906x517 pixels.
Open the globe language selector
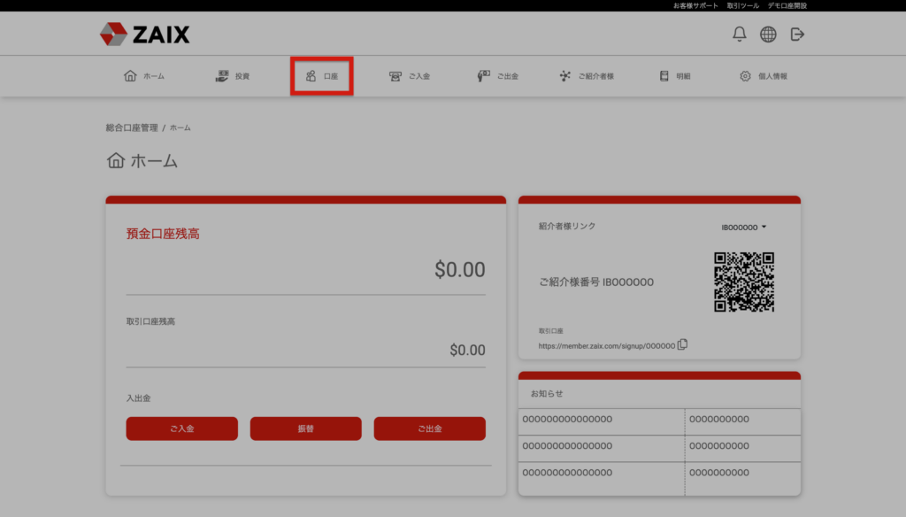(768, 35)
